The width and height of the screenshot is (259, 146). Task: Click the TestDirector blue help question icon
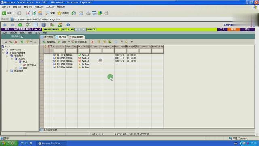(68, 25)
